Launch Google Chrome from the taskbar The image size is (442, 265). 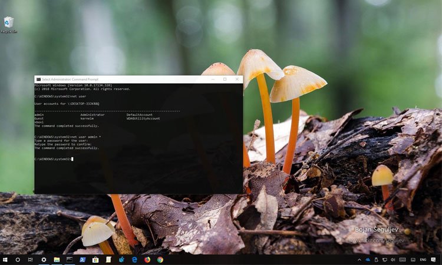[x=160, y=260]
